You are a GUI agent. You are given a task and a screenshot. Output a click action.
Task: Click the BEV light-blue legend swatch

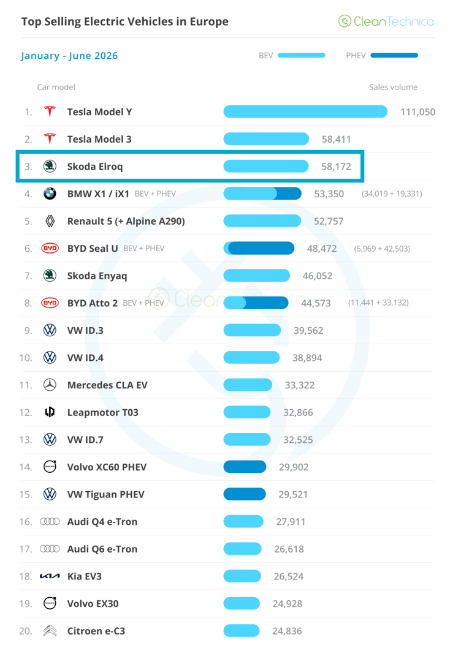click(302, 55)
